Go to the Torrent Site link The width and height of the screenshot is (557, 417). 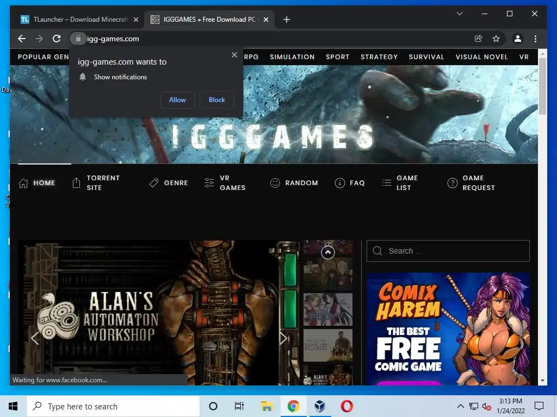(x=103, y=182)
